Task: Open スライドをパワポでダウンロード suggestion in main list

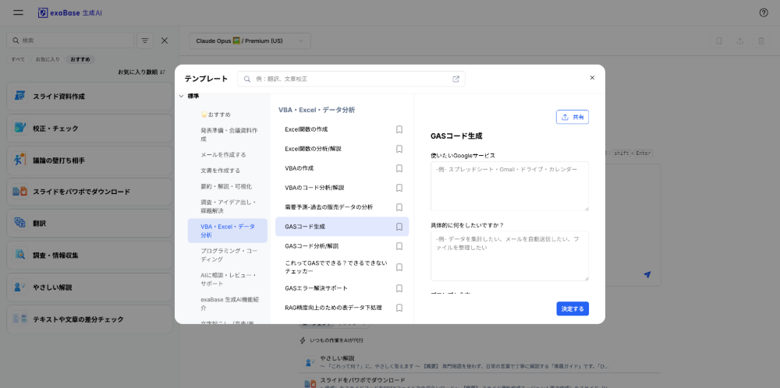Action: point(480,383)
